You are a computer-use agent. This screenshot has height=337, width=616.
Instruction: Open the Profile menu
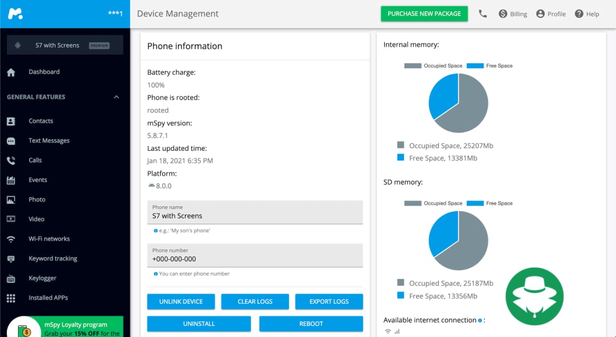pyautogui.click(x=551, y=14)
